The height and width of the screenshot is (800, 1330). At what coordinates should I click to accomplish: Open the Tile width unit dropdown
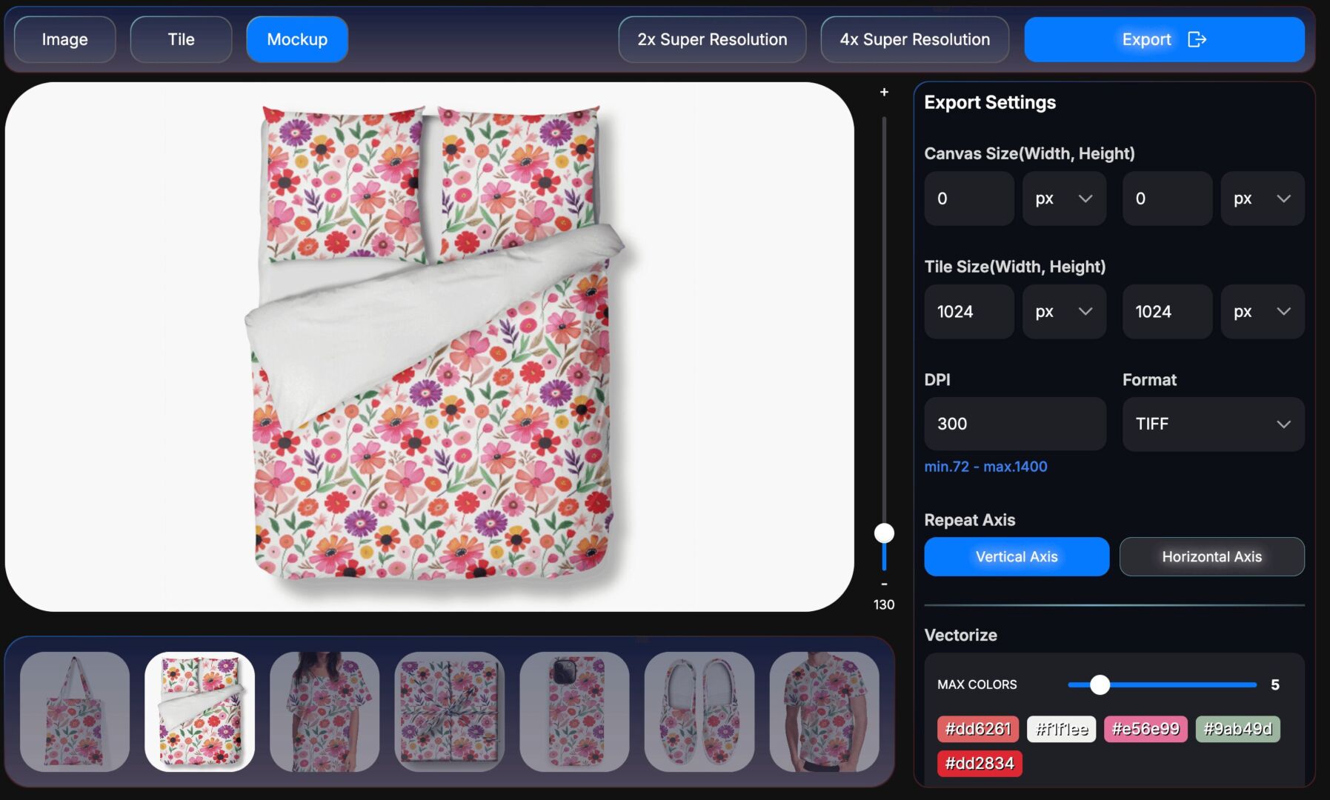tap(1064, 312)
